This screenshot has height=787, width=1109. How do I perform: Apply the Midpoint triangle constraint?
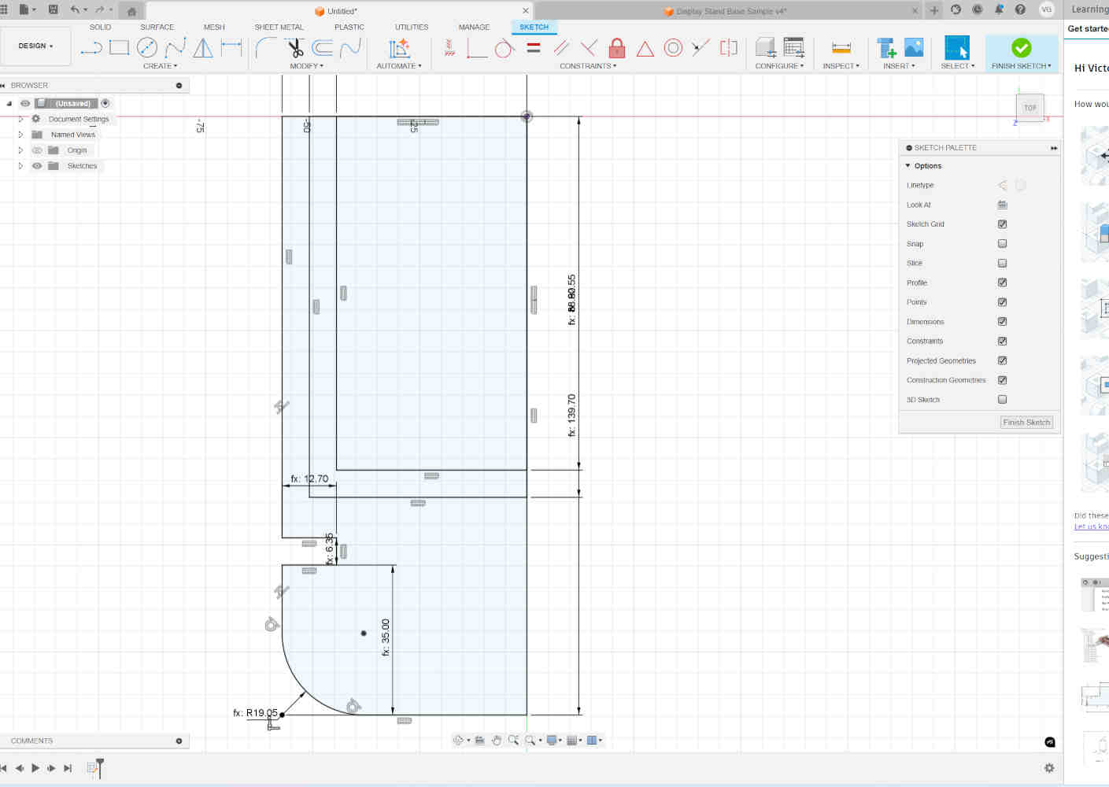point(645,49)
